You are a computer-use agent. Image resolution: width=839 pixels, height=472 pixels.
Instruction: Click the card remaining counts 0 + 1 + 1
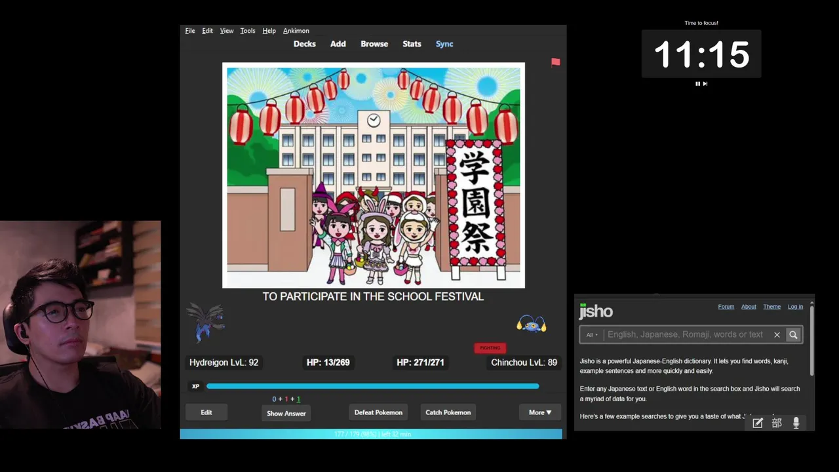tap(286, 399)
